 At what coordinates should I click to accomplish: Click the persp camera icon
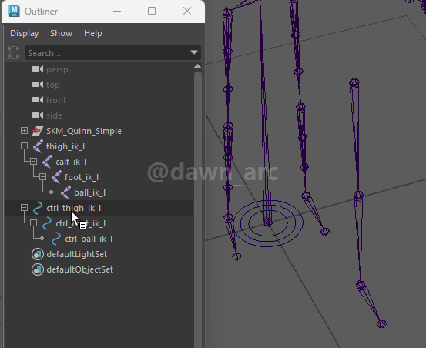click(x=38, y=69)
